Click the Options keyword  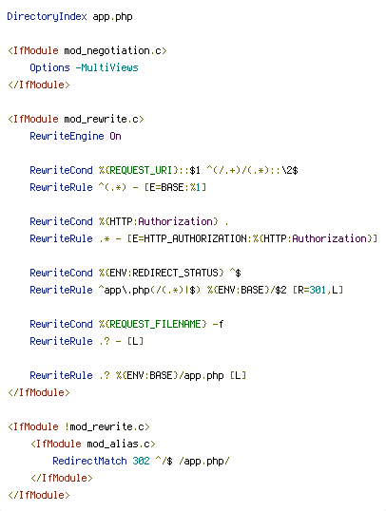[50, 67]
